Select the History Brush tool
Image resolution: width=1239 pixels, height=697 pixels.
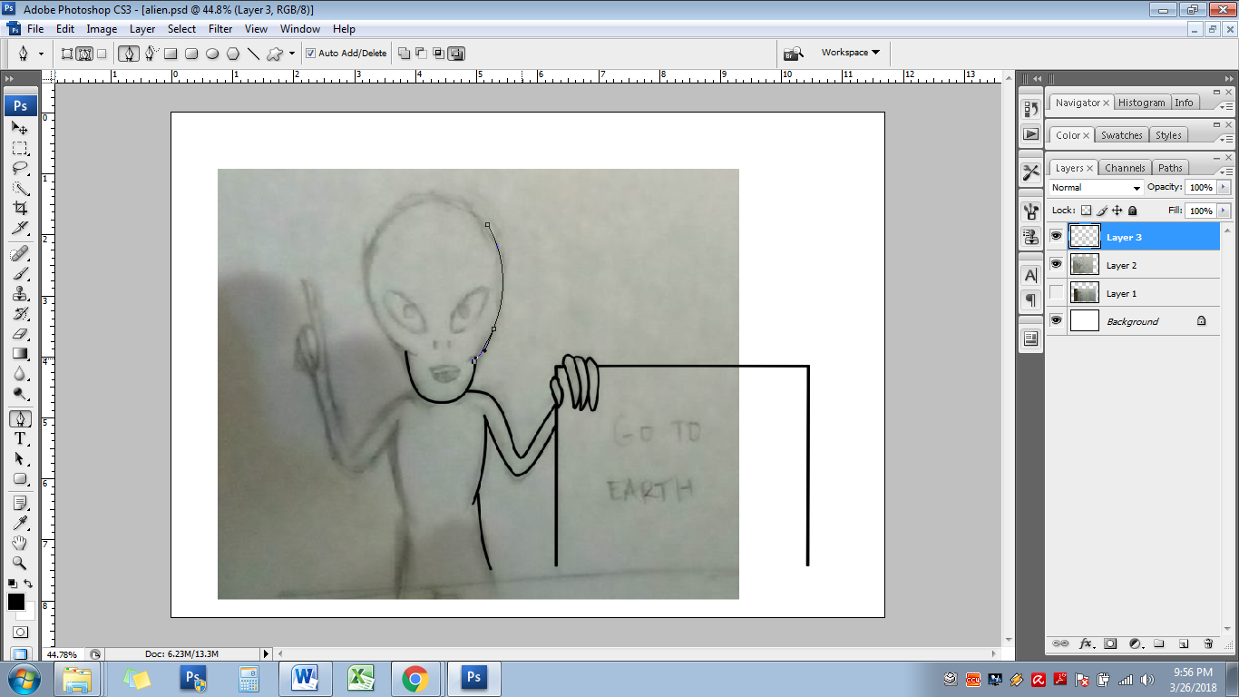(x=20, y=313)
